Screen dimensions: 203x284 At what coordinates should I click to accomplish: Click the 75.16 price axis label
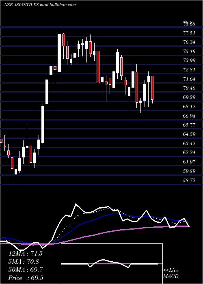[189, 52]
